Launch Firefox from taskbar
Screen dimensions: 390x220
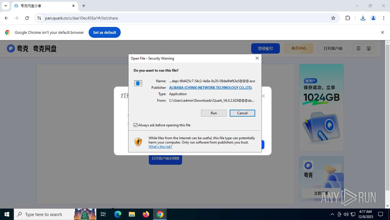coord(146,214)
